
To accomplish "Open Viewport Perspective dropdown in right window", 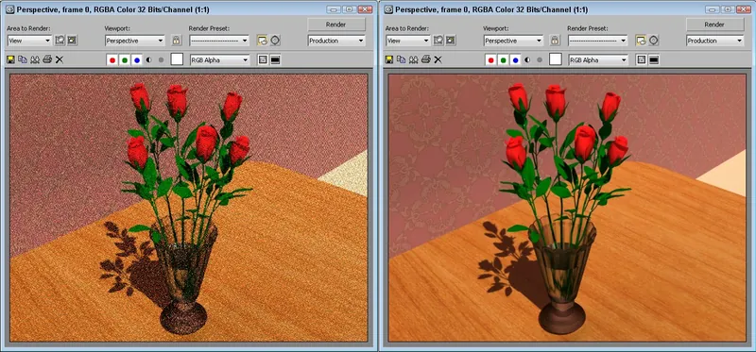I will point(513,41).
